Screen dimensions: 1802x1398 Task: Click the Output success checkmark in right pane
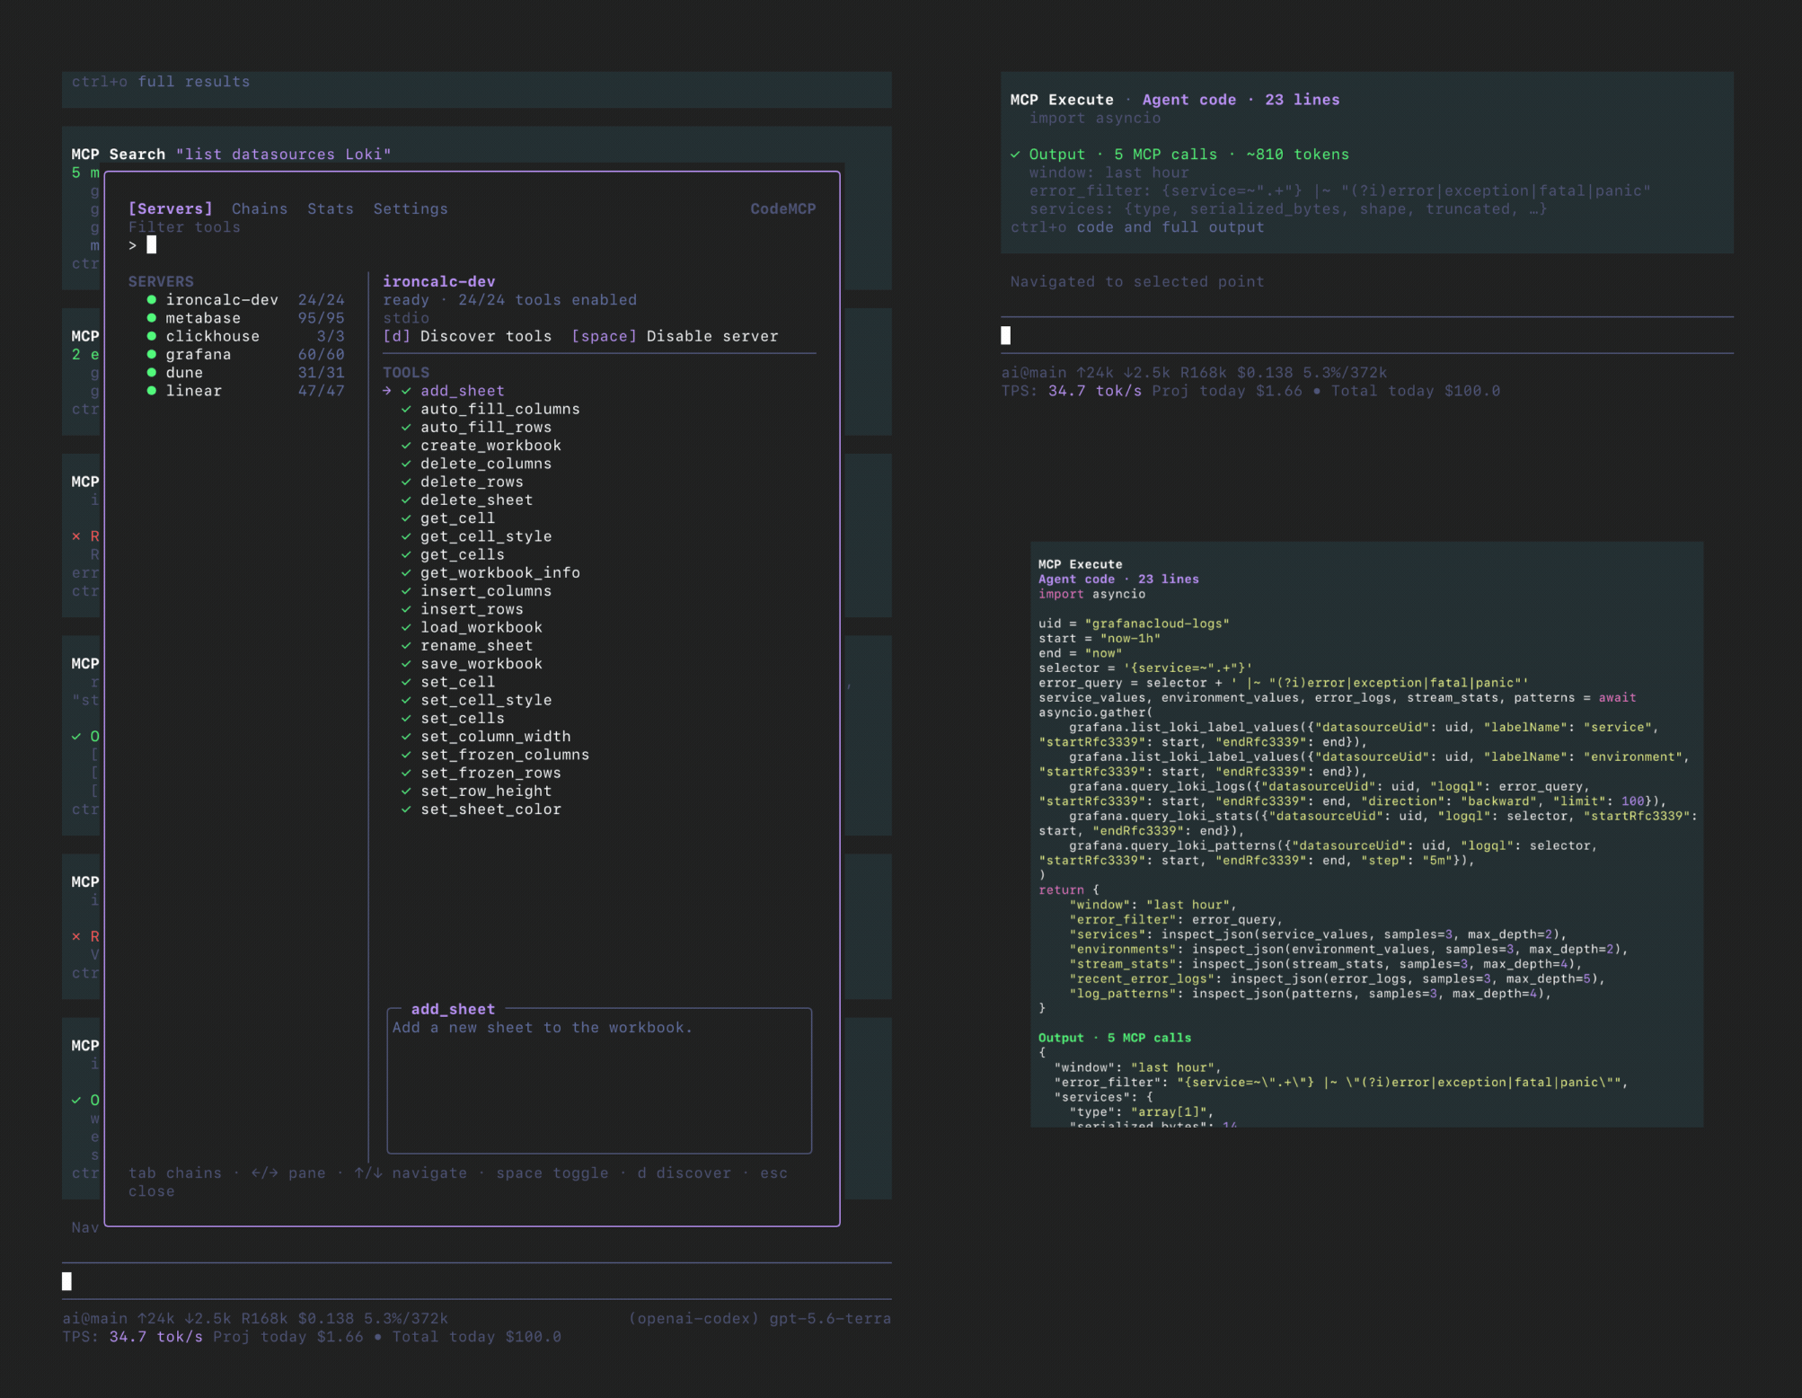pos(1015,155)
